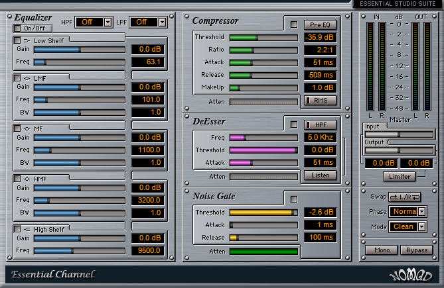Enable the DeEsser section checkbox
Viewport: 444px width, 288px height.
(294, 124)
